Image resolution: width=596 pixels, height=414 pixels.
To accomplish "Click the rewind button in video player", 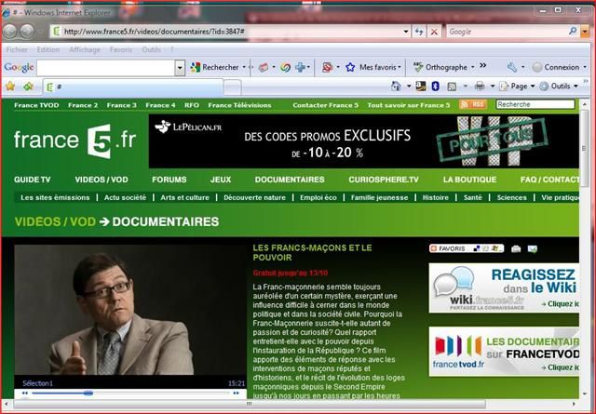I will click(25, 394).
